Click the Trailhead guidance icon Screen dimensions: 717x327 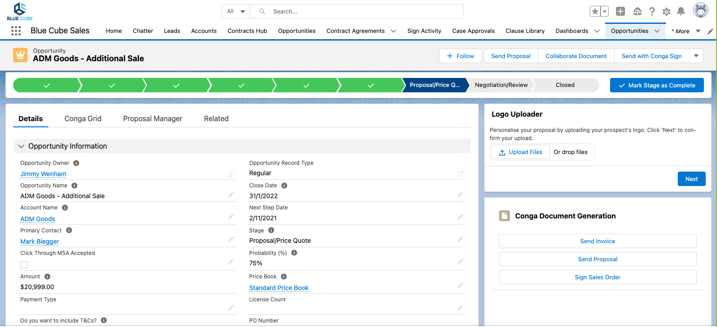[638, 11]
